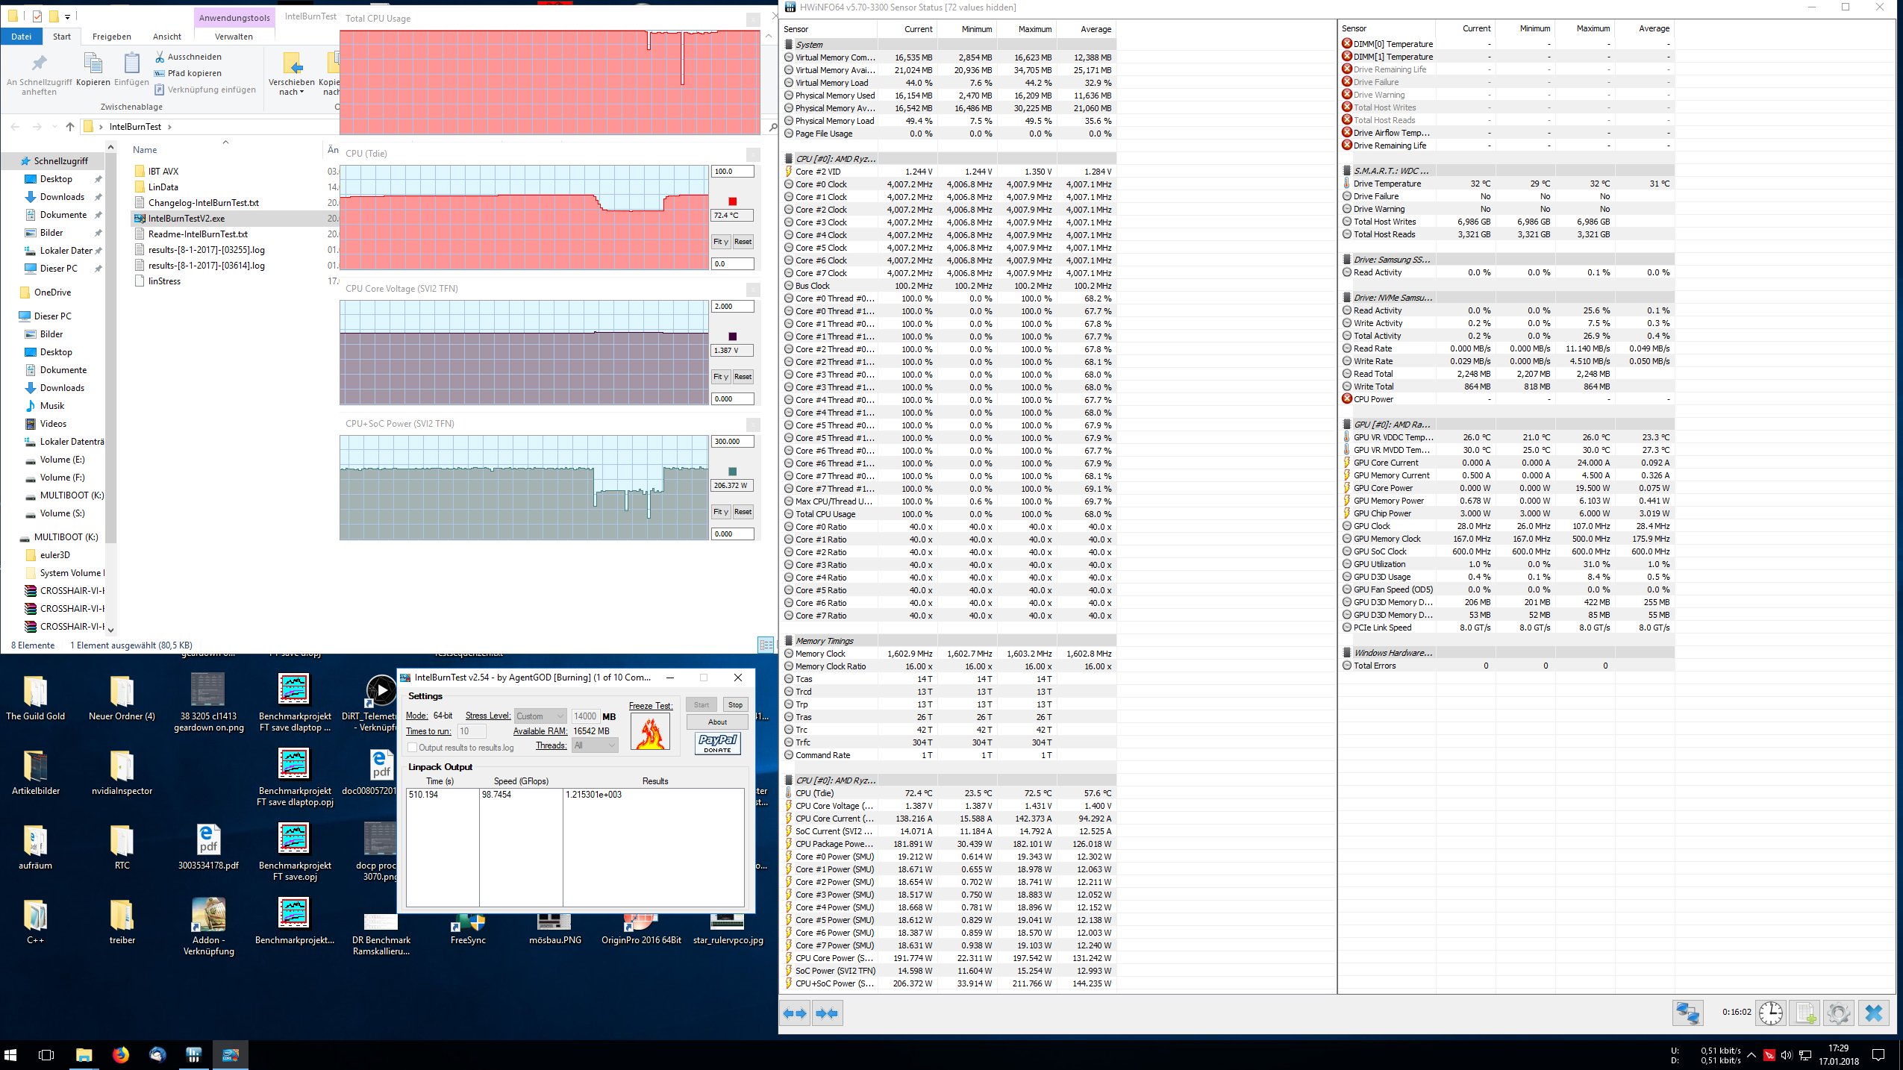Open Firefox from the taskbar
Screen dimensions: 1903x1070
point(120,1054)
